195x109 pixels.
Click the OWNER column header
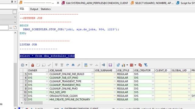click(38, 71)
